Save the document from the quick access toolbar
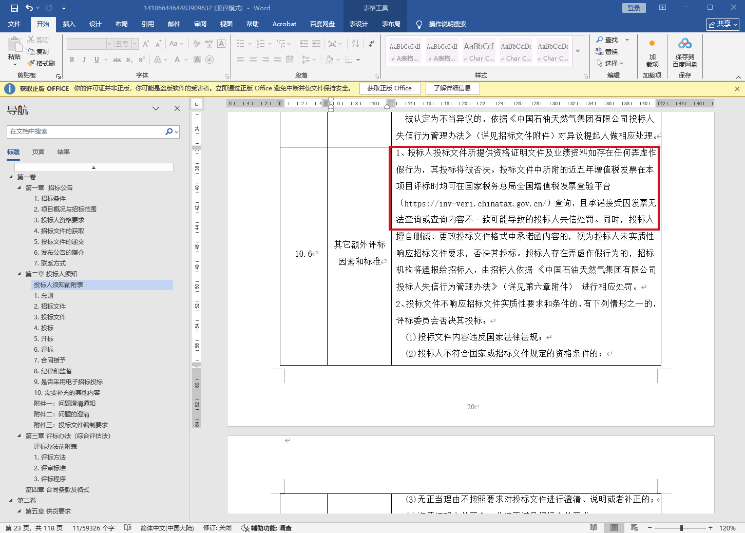Image resolution: width=745 pixels, height=533 pixels. (x=14, y=8)
